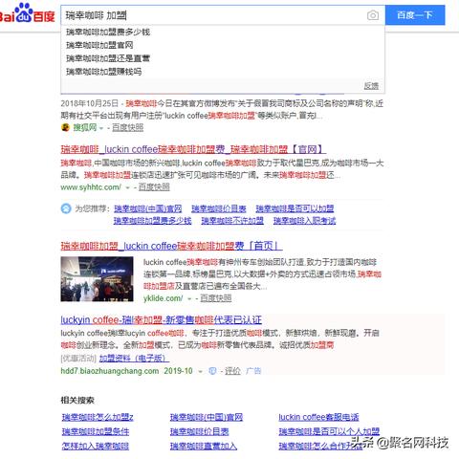The width and height of the screenshot is (459, 459).
Task: Click 加盟资料（电子版）link
Action: click(x=134, y=359)
